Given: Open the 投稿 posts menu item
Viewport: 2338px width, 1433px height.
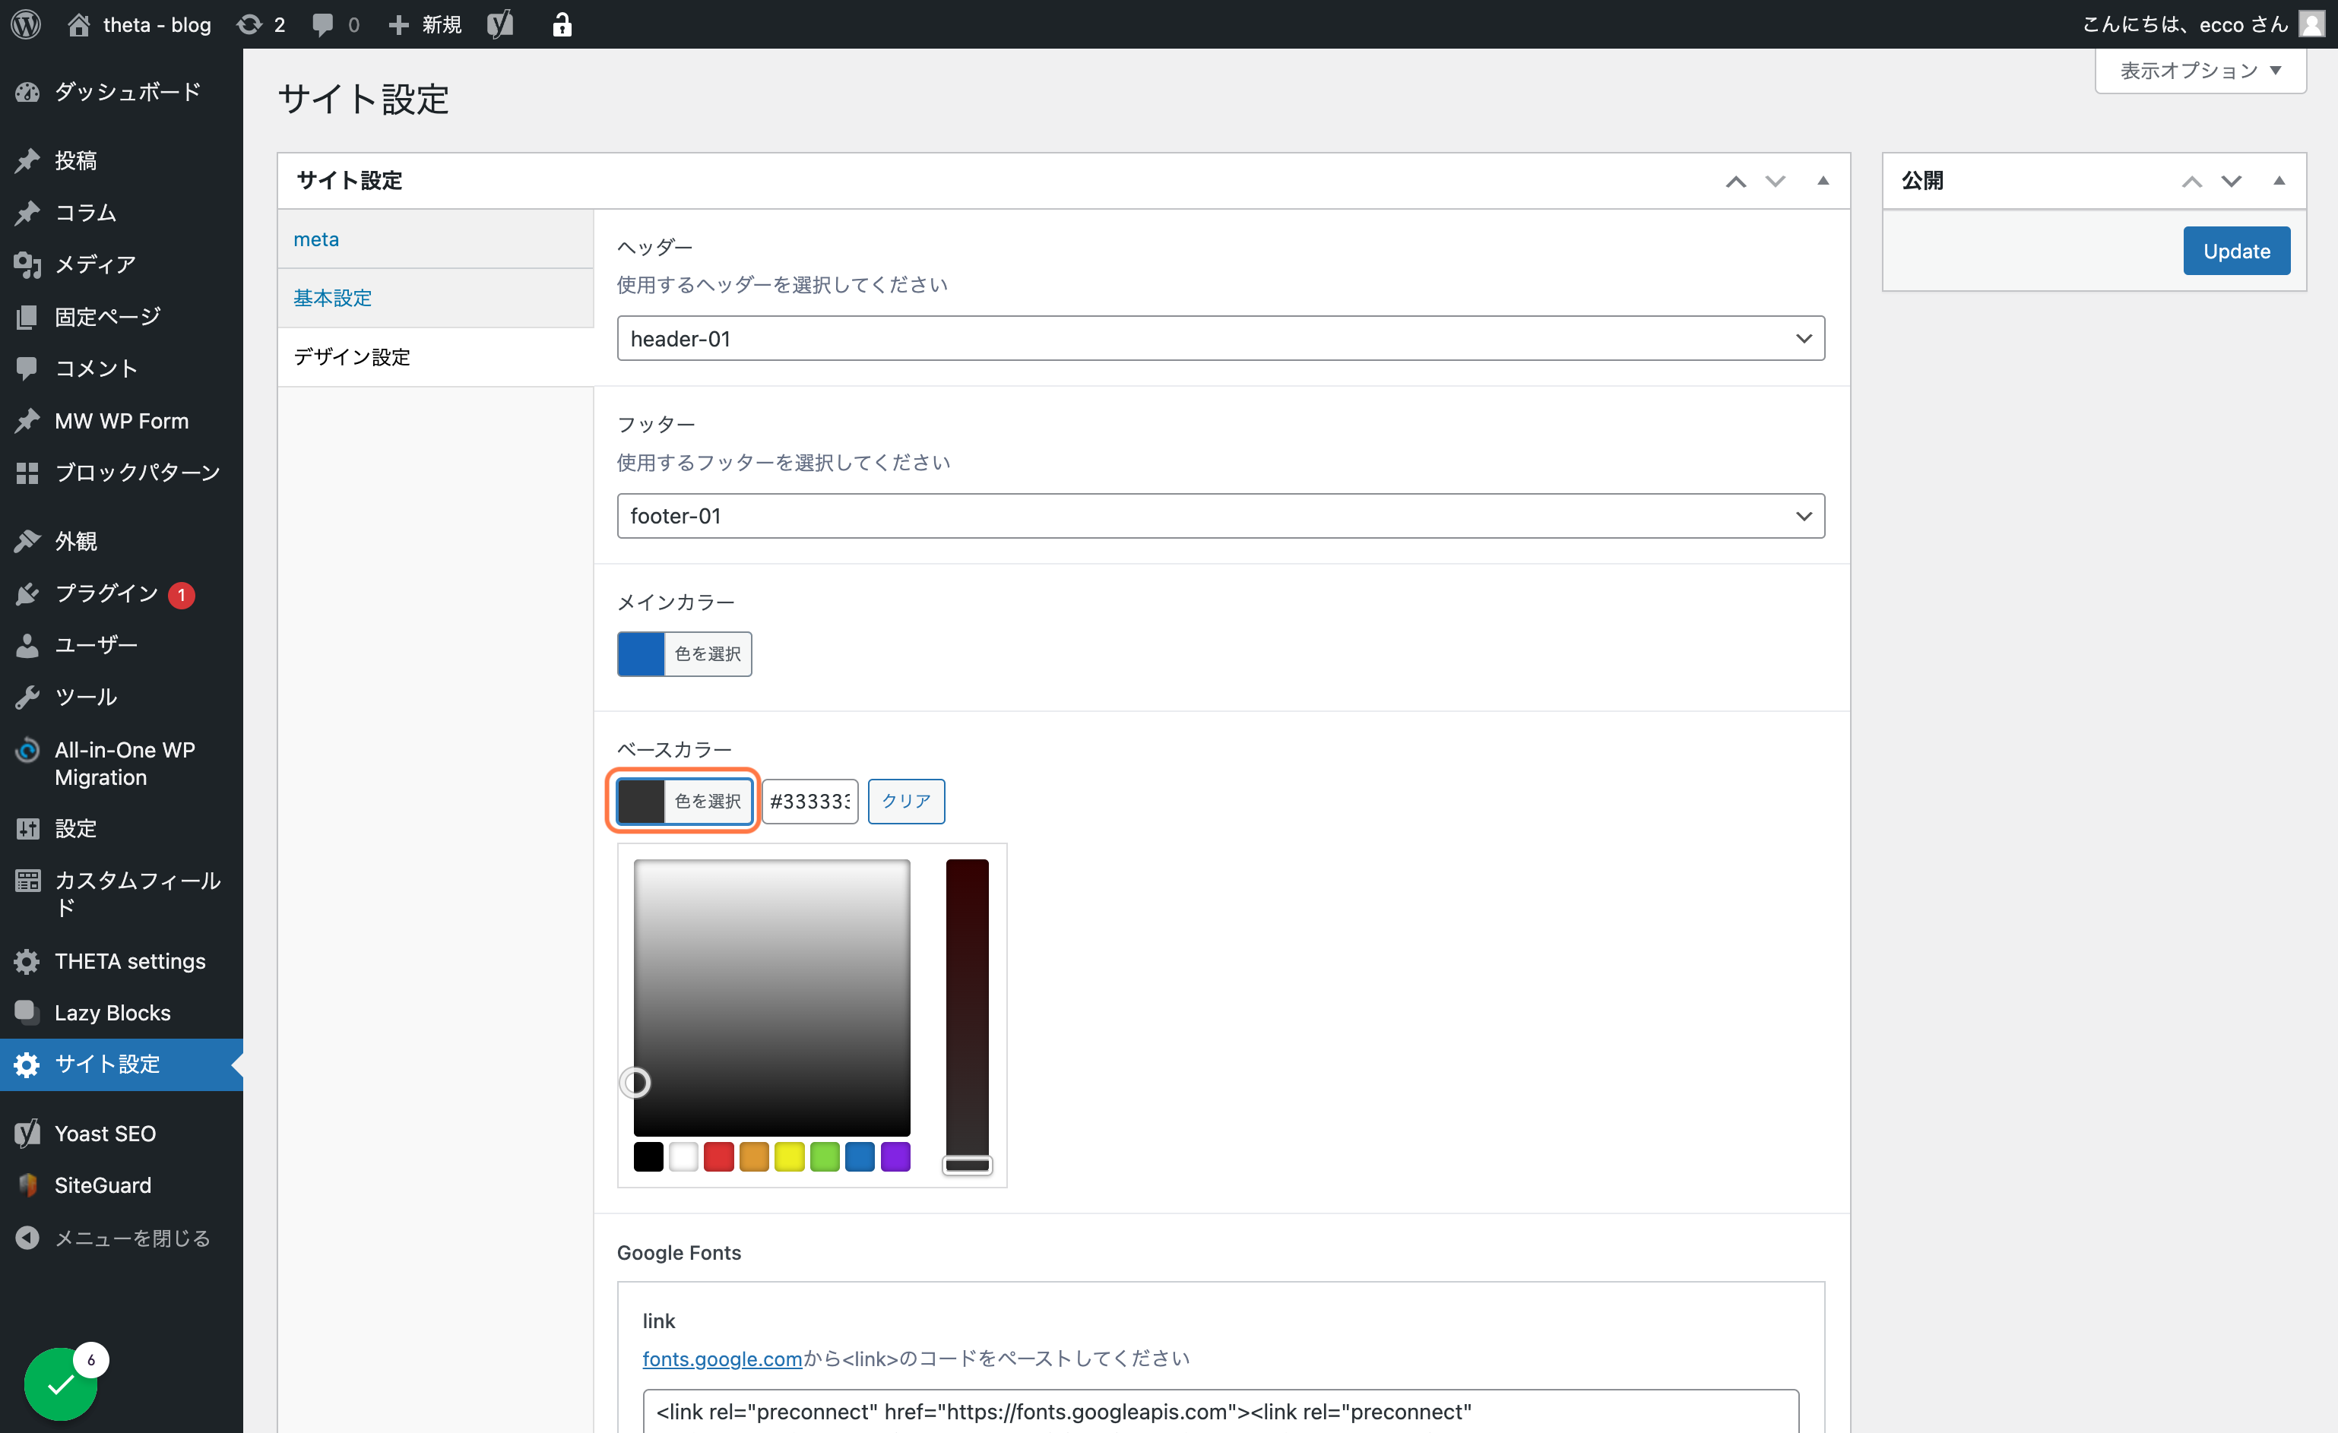Looking at the screenshot, I should click(122, 160).
